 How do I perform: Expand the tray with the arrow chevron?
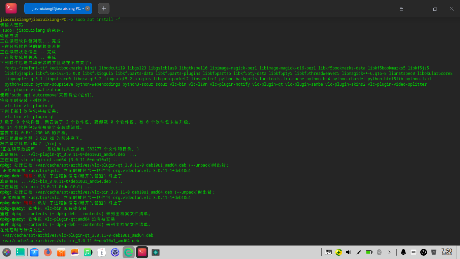pyautogui.click(x=389, y=252)
